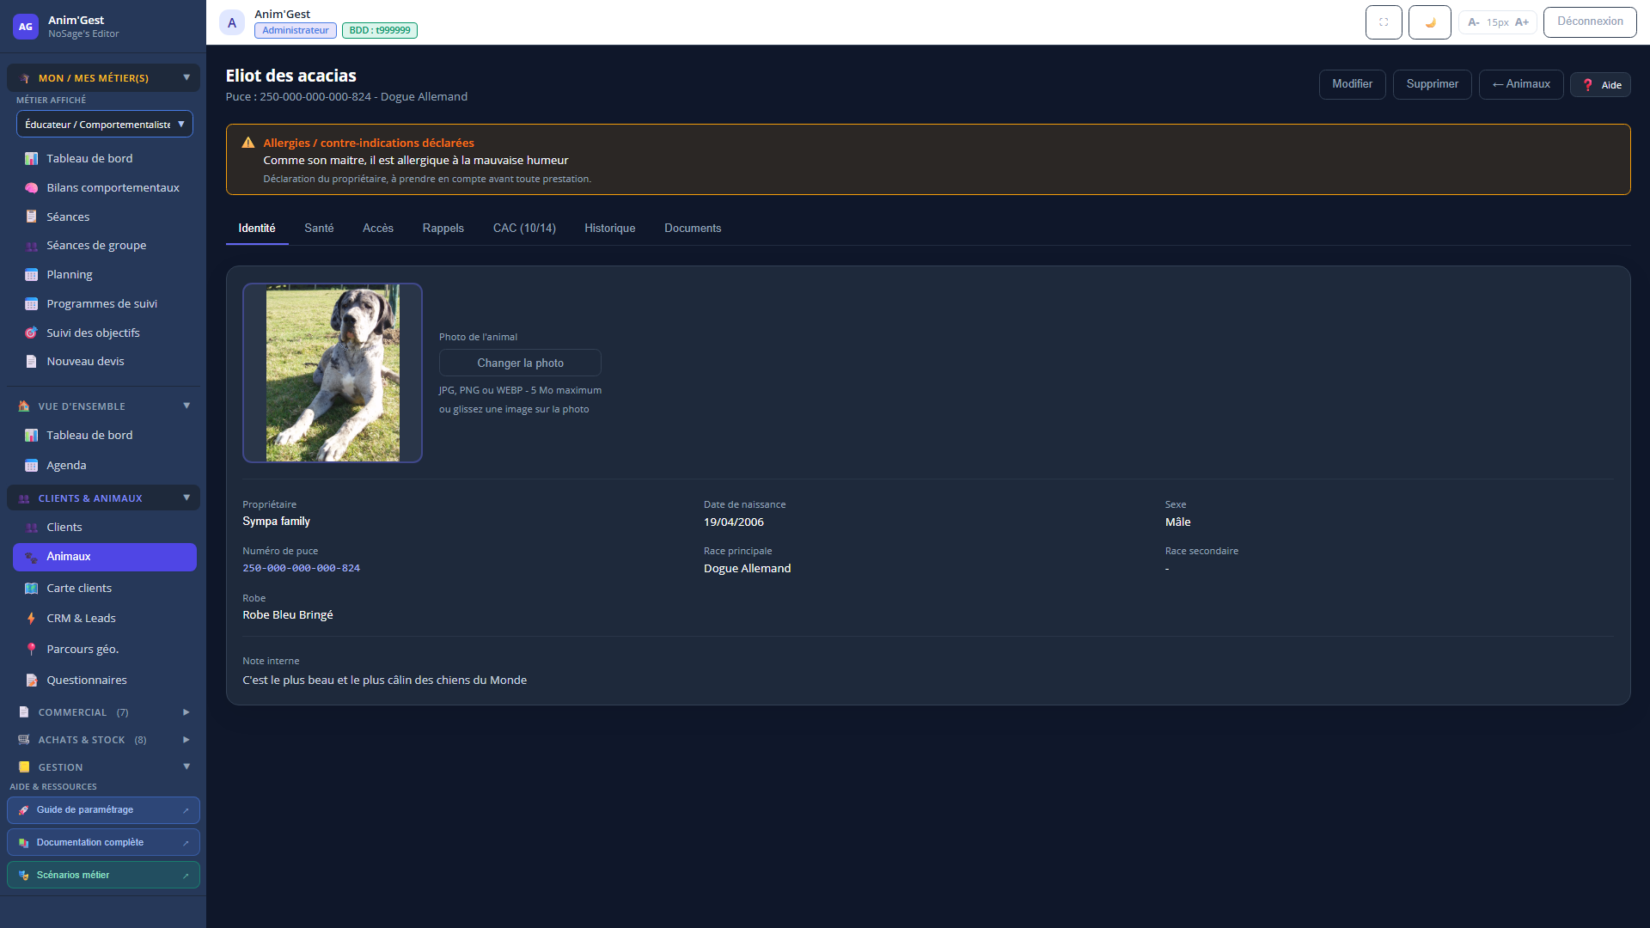
Task: Click the AG logo badge
Action: (26, 27)
